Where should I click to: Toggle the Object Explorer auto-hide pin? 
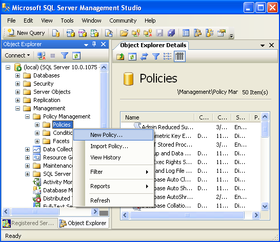[x=94, y=44]
